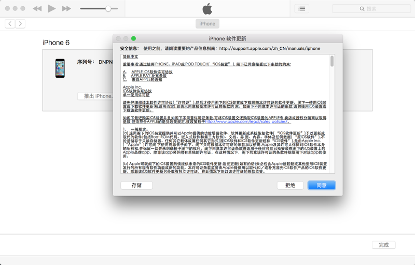Screen dimensions: 415x265
Task: Agree to license with 同意 button
Action: [x=322, y=185]
